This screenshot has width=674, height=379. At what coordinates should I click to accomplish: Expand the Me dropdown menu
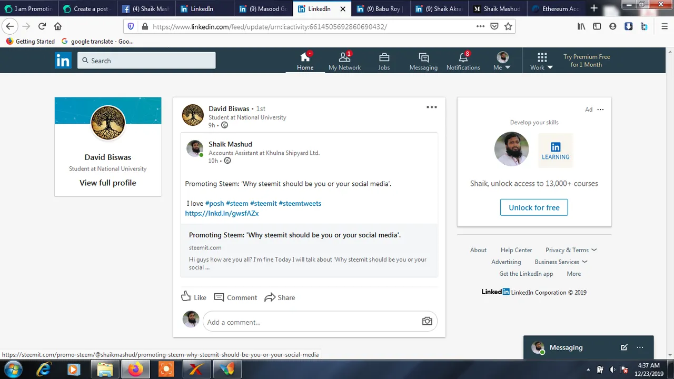coord(502,67)
